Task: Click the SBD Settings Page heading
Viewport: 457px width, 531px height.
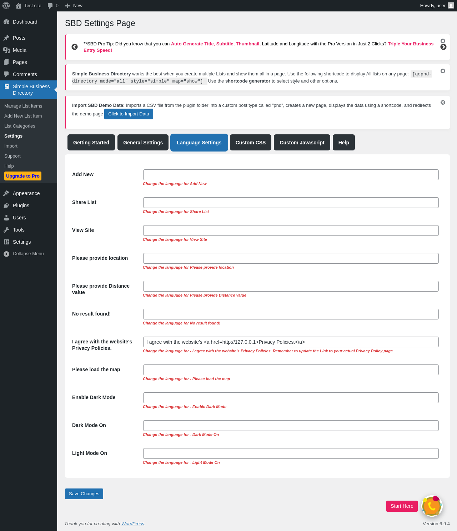Action: click(100, 23)
